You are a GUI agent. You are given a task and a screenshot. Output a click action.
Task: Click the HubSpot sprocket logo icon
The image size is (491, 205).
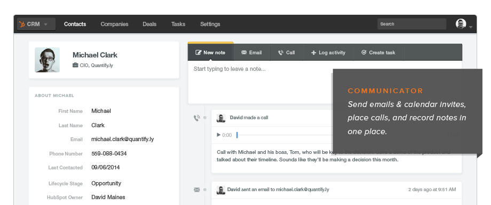[22, 24]
